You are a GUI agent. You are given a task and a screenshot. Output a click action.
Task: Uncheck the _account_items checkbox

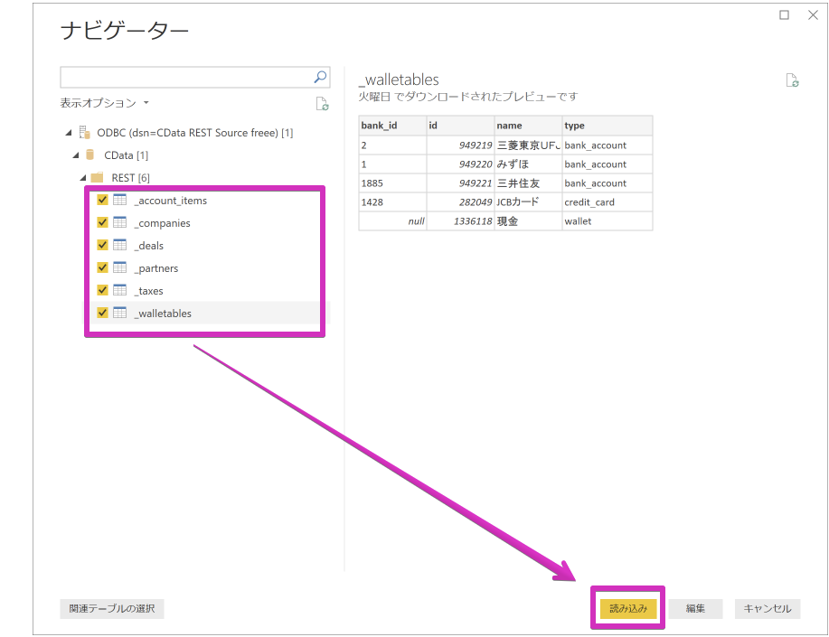click(x=102, y=200)
